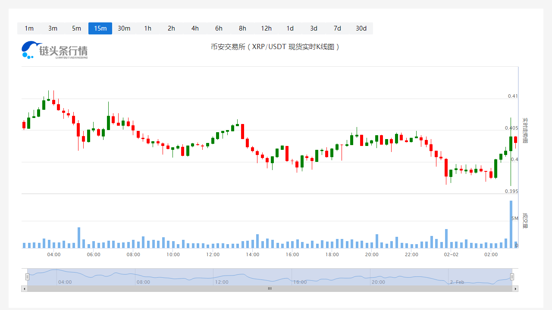Open the 1d daily chart

point(290,28)
